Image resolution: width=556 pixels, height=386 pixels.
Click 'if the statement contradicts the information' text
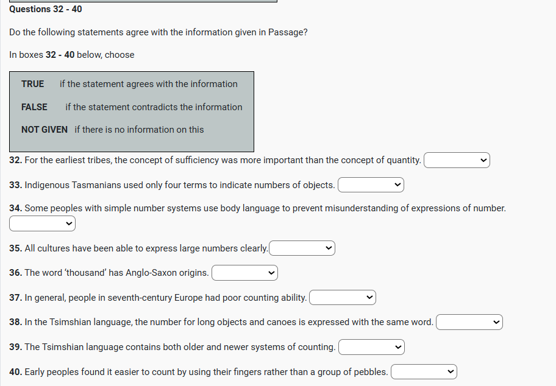[x=154, y=107]
